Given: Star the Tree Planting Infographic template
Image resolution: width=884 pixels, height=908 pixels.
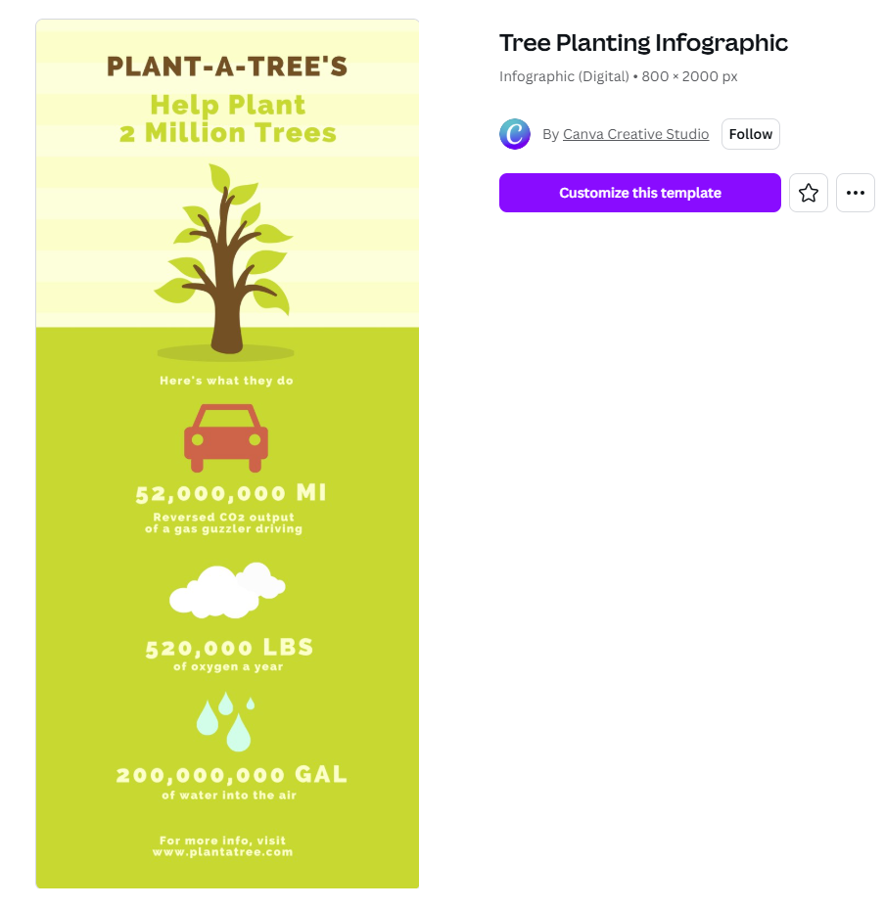Looking at the screenshot, I should tap(809, 193).
